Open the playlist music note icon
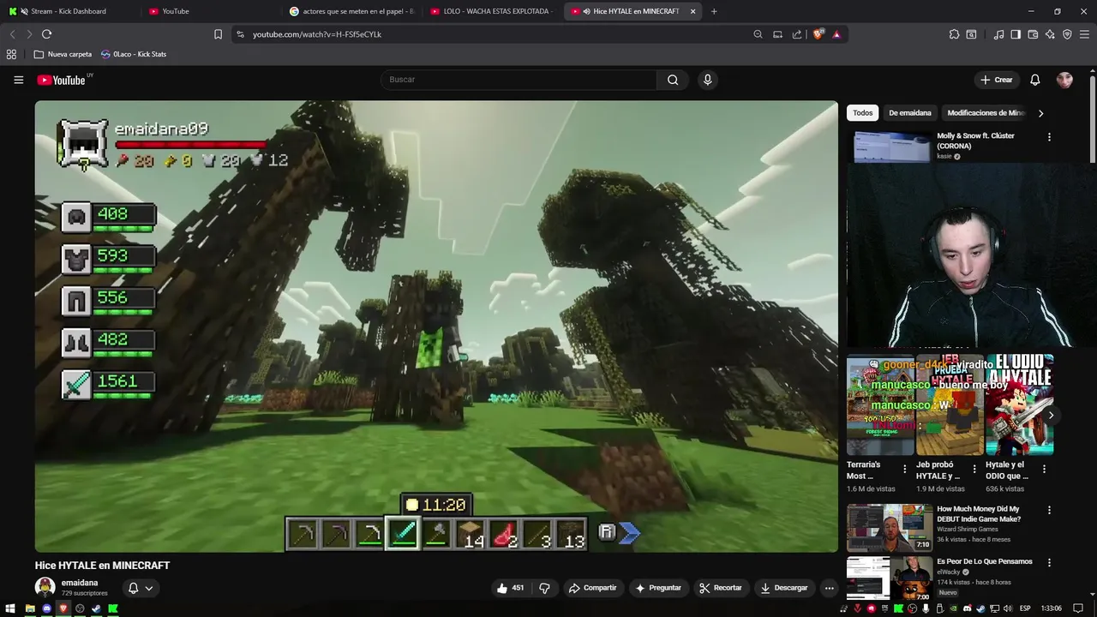Viewport: 1097px width, 617px height. click(x=998, y=34)
